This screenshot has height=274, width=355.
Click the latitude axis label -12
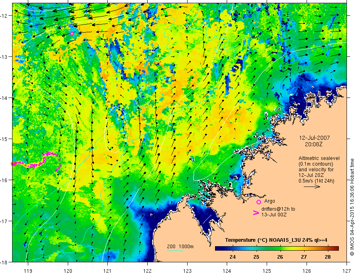(x=4, y=16)
